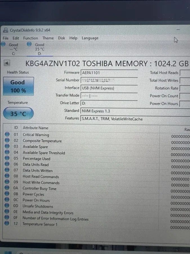Click status icon for Controller Busy Time row
The width and height of the screenshot is (190, 254).
7,188
